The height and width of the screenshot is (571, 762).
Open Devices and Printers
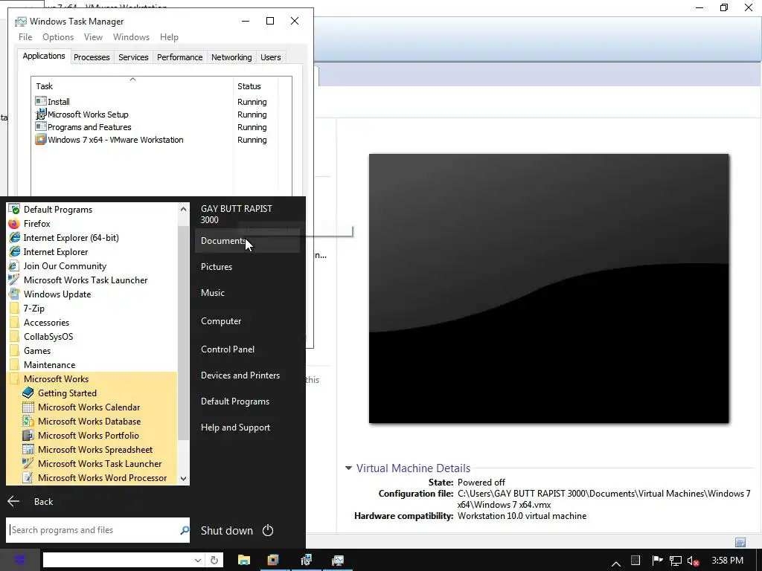(x=240, y=375)
